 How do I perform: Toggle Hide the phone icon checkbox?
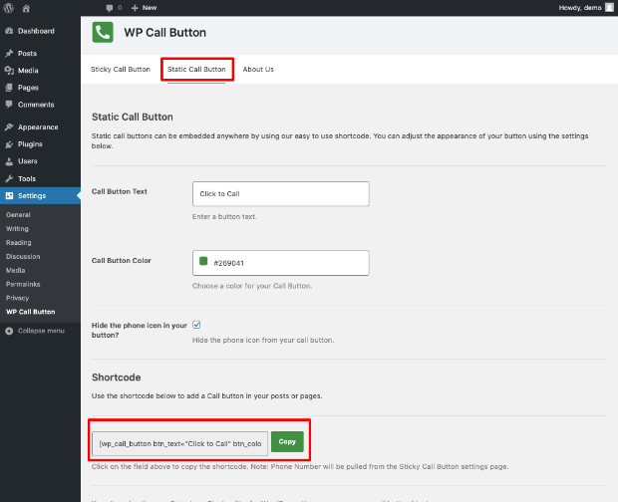click(x=196, y=325)
